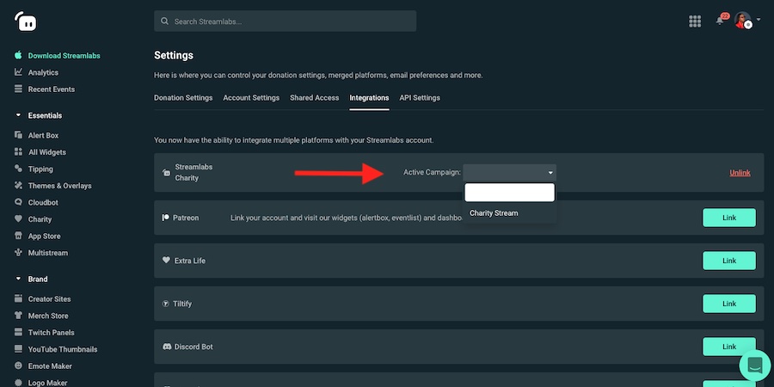The height and width of the screenshot is (387, 774).
Task: Click the Multistream sidebar icon
Action: coord(18,252)
